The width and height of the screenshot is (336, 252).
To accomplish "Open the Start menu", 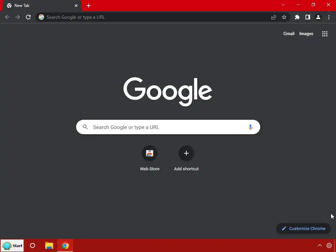I will pos(12,245).
